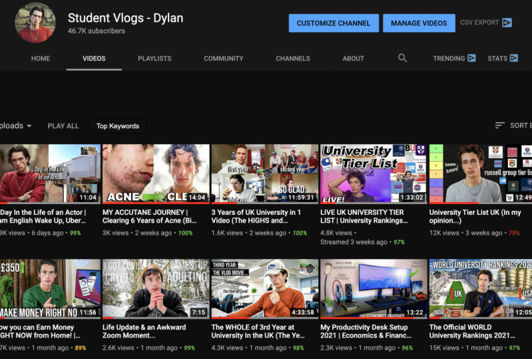Viewport: 532px width, 359px height.
Task: Open the 3 Years of UK University thumbnail
Action: [264, 174]
